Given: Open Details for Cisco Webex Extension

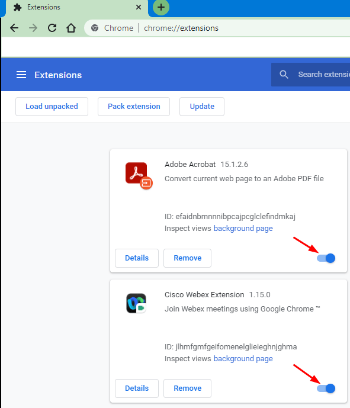Looking at the screenshot, I should tap(137, 388).
